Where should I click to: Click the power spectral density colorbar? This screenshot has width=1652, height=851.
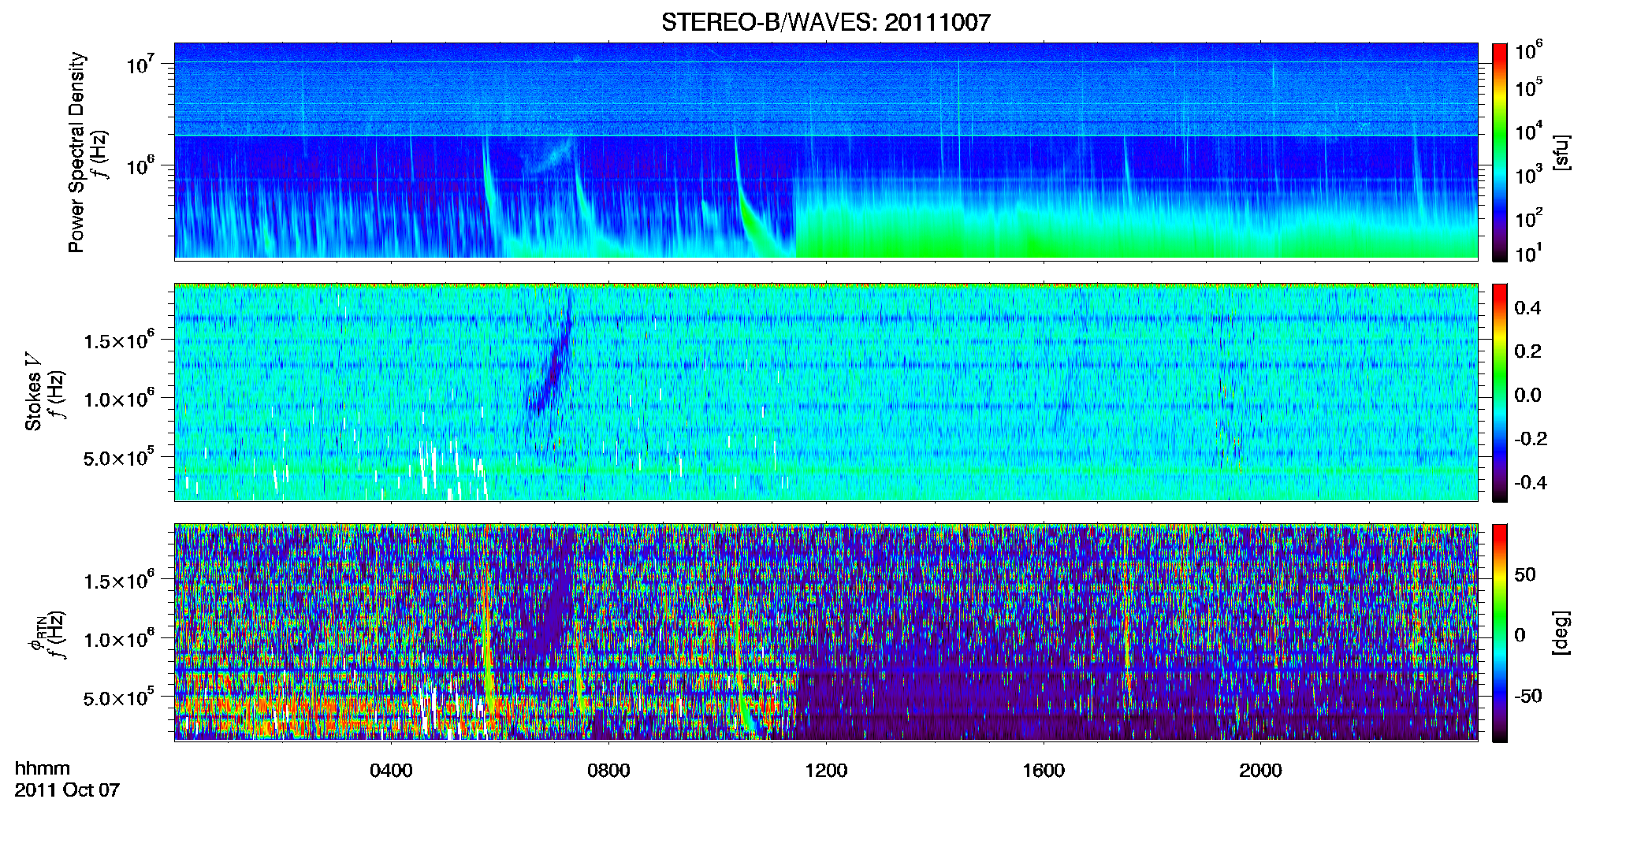click(x=1500, y=152)
